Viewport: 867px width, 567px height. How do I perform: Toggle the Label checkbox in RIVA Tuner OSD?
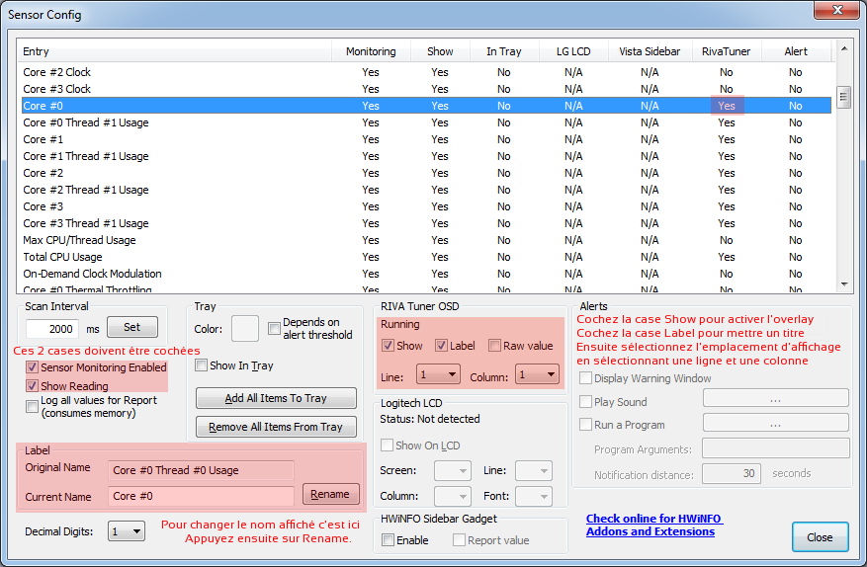coord(441,346)
